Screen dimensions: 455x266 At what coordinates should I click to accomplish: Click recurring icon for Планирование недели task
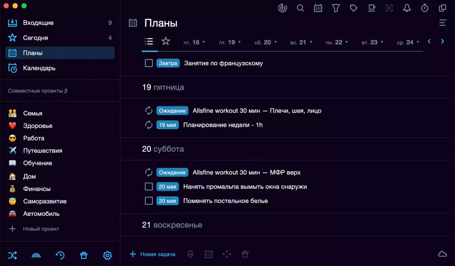coord(149,125)
